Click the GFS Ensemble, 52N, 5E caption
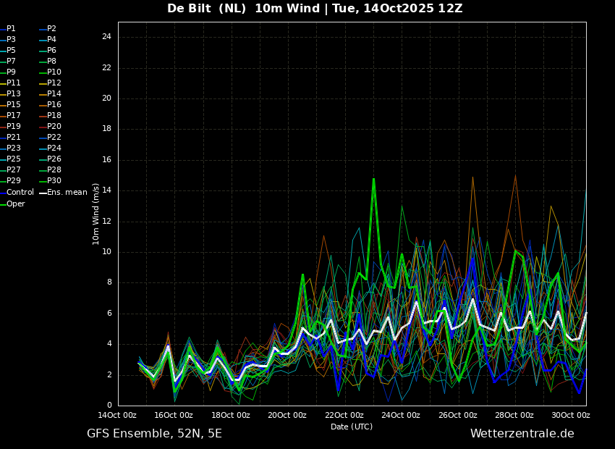 (x=154, y=434)
